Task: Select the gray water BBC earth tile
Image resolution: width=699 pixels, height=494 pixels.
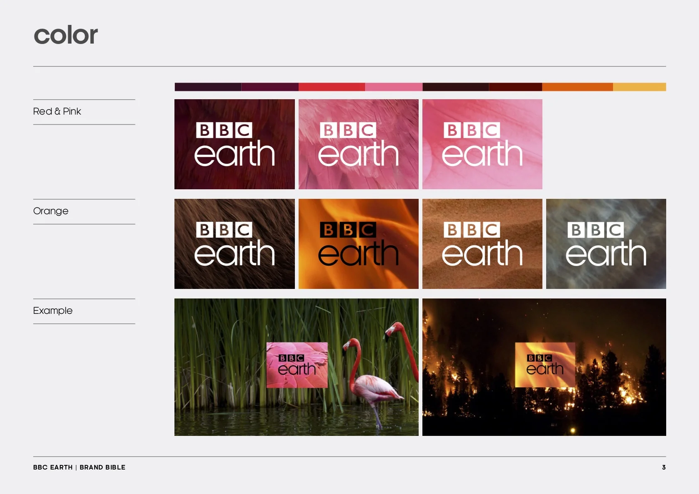Action: 606,244
